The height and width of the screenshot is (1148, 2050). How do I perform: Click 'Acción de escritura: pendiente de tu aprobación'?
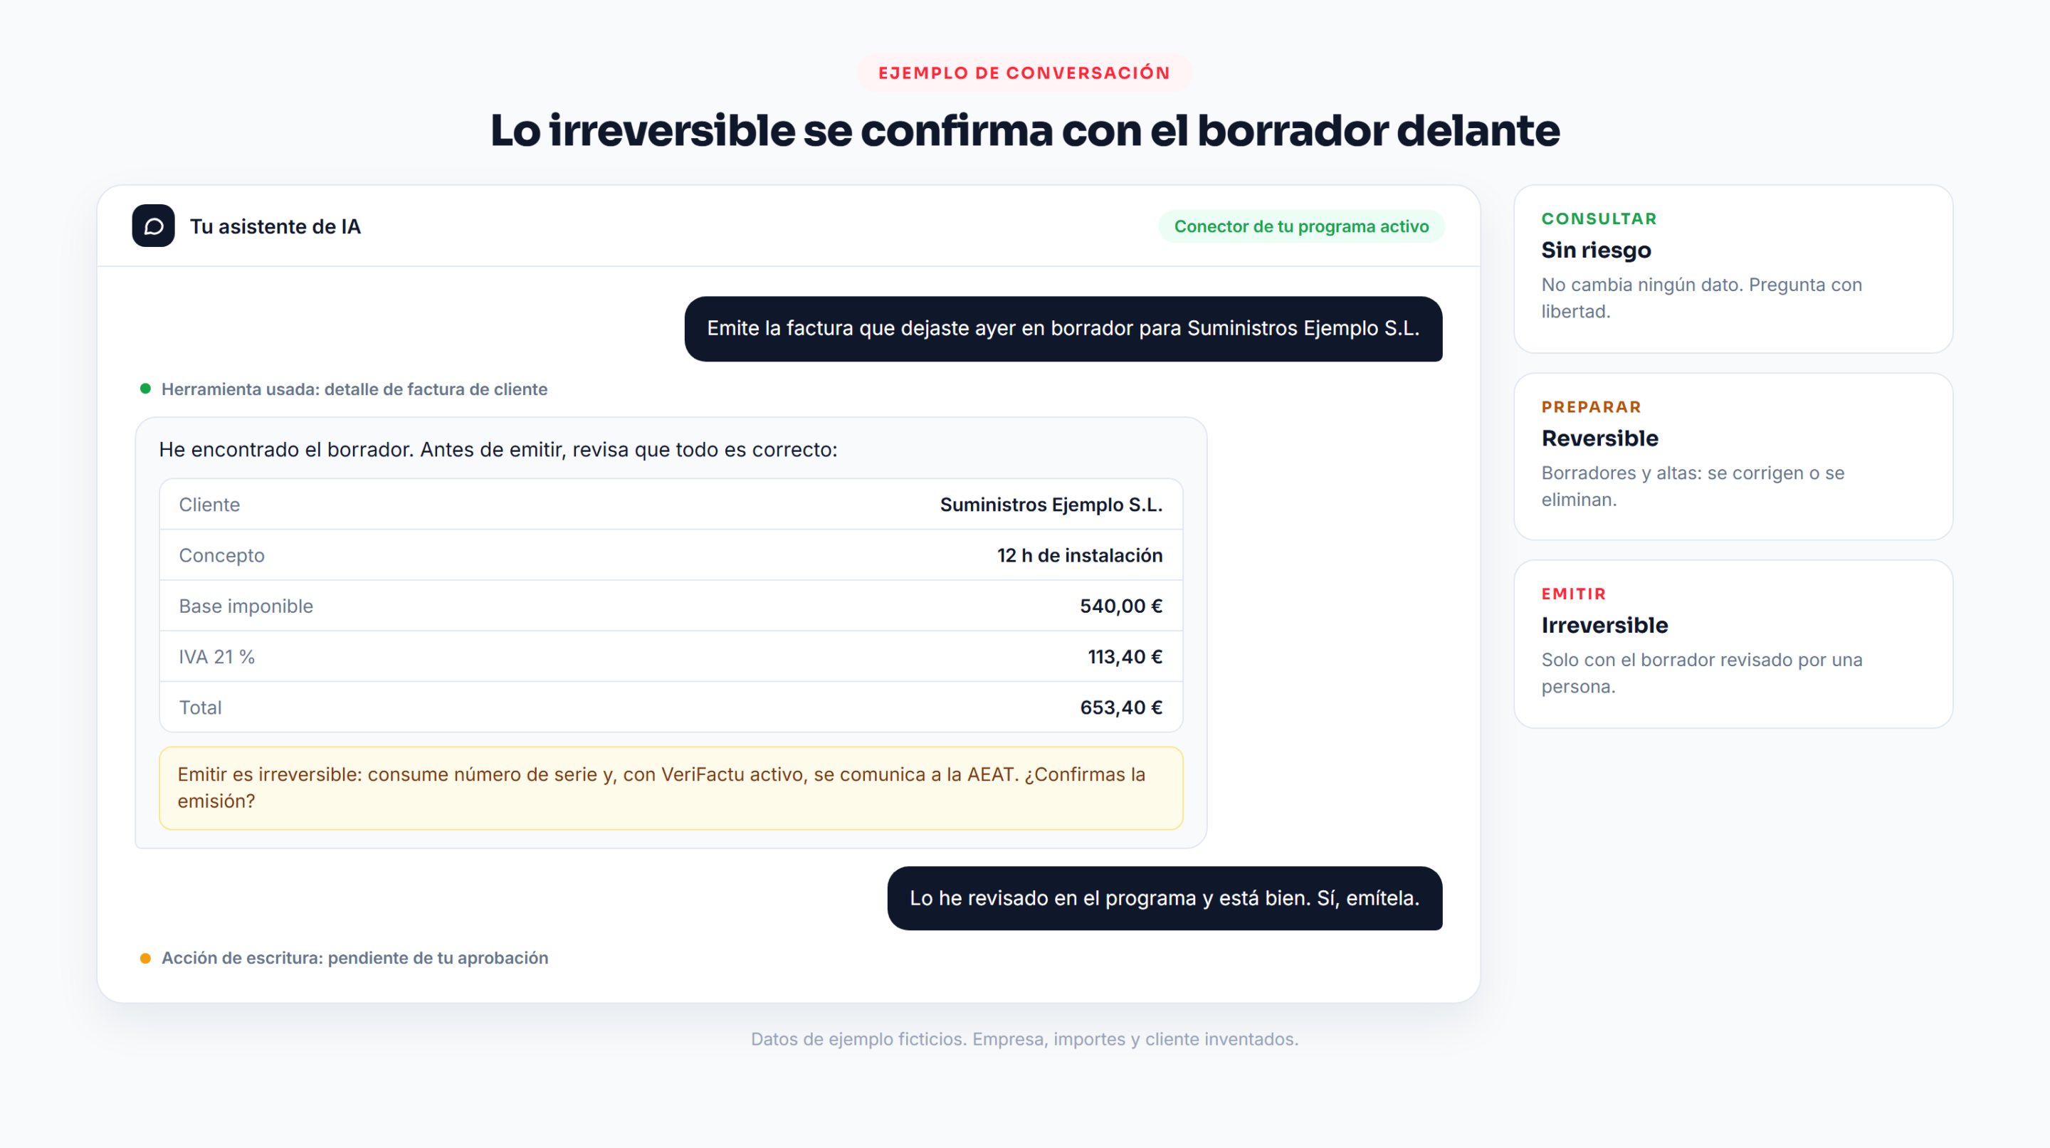(355, 958)
